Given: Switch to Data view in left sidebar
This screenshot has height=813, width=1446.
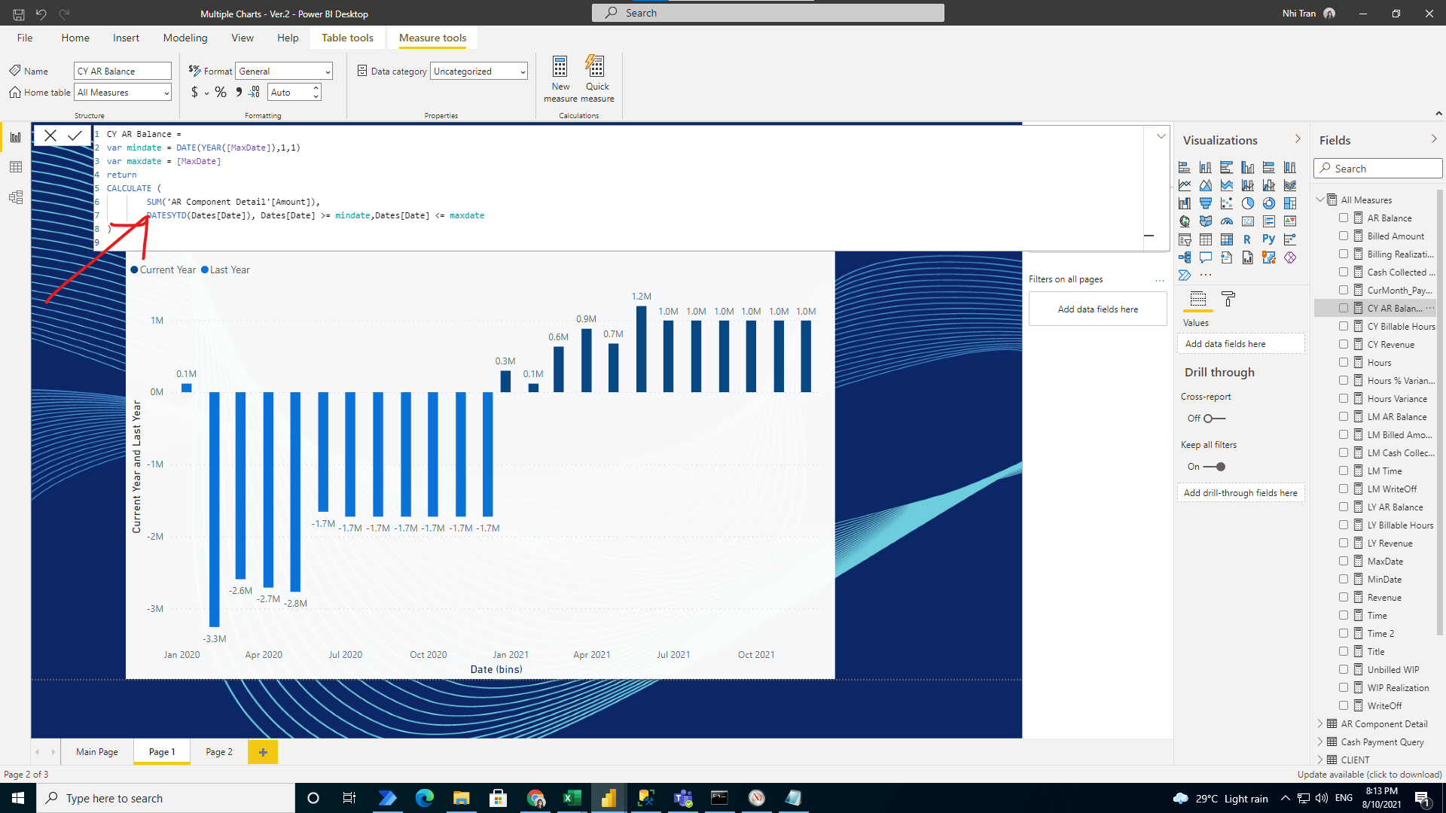Looking at the screenshot, I should (x=16, y=167).
